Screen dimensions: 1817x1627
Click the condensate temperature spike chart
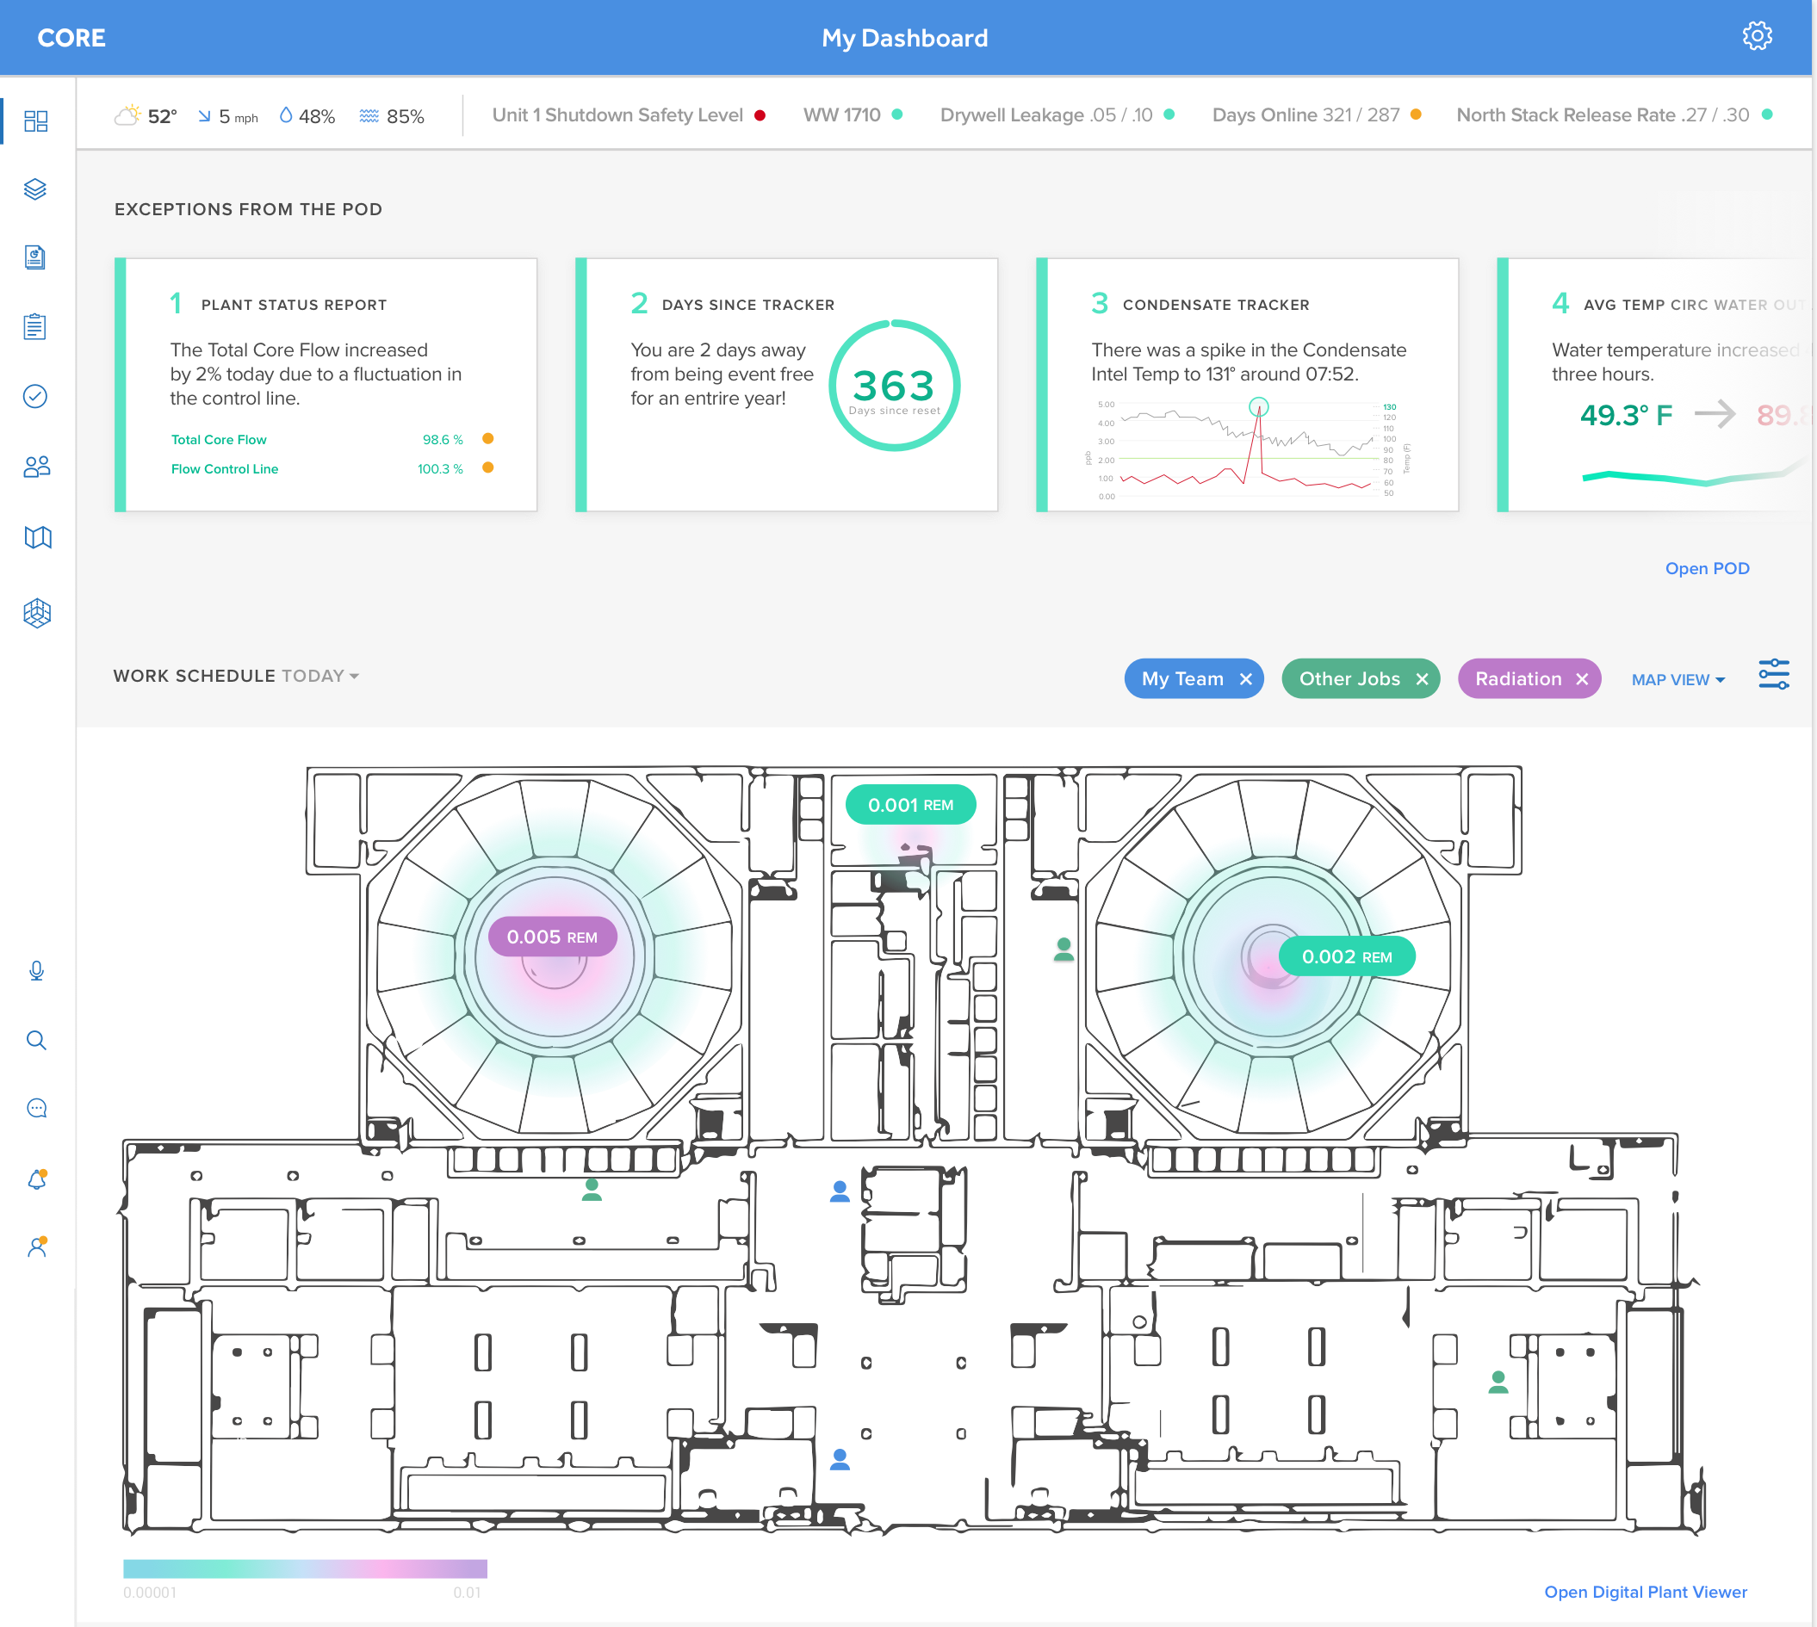point(1250,448)
